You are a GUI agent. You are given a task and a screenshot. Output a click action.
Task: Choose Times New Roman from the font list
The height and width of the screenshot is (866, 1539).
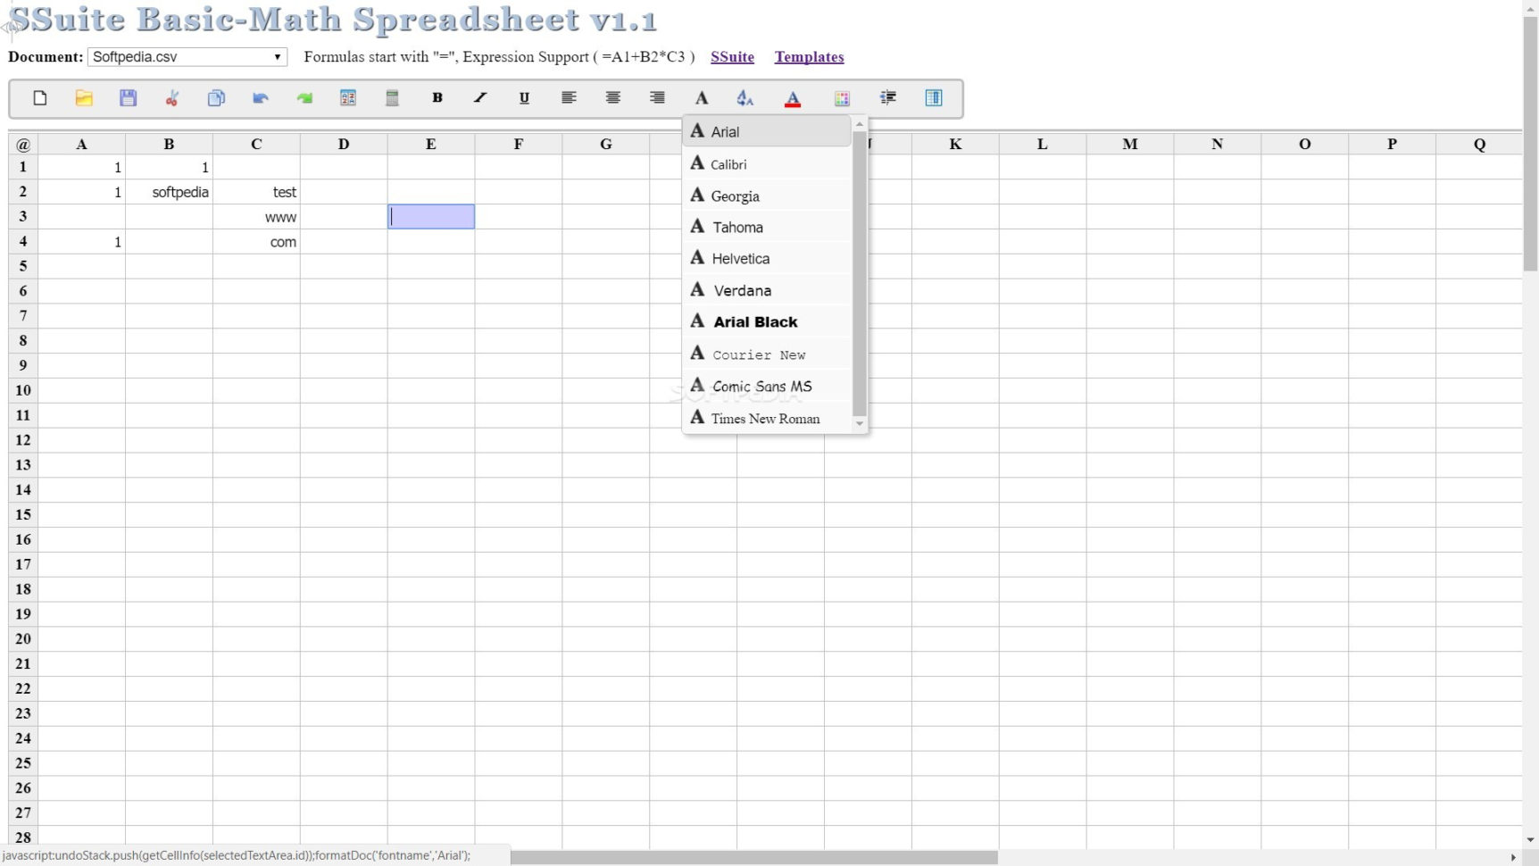[x=764, y=418]
